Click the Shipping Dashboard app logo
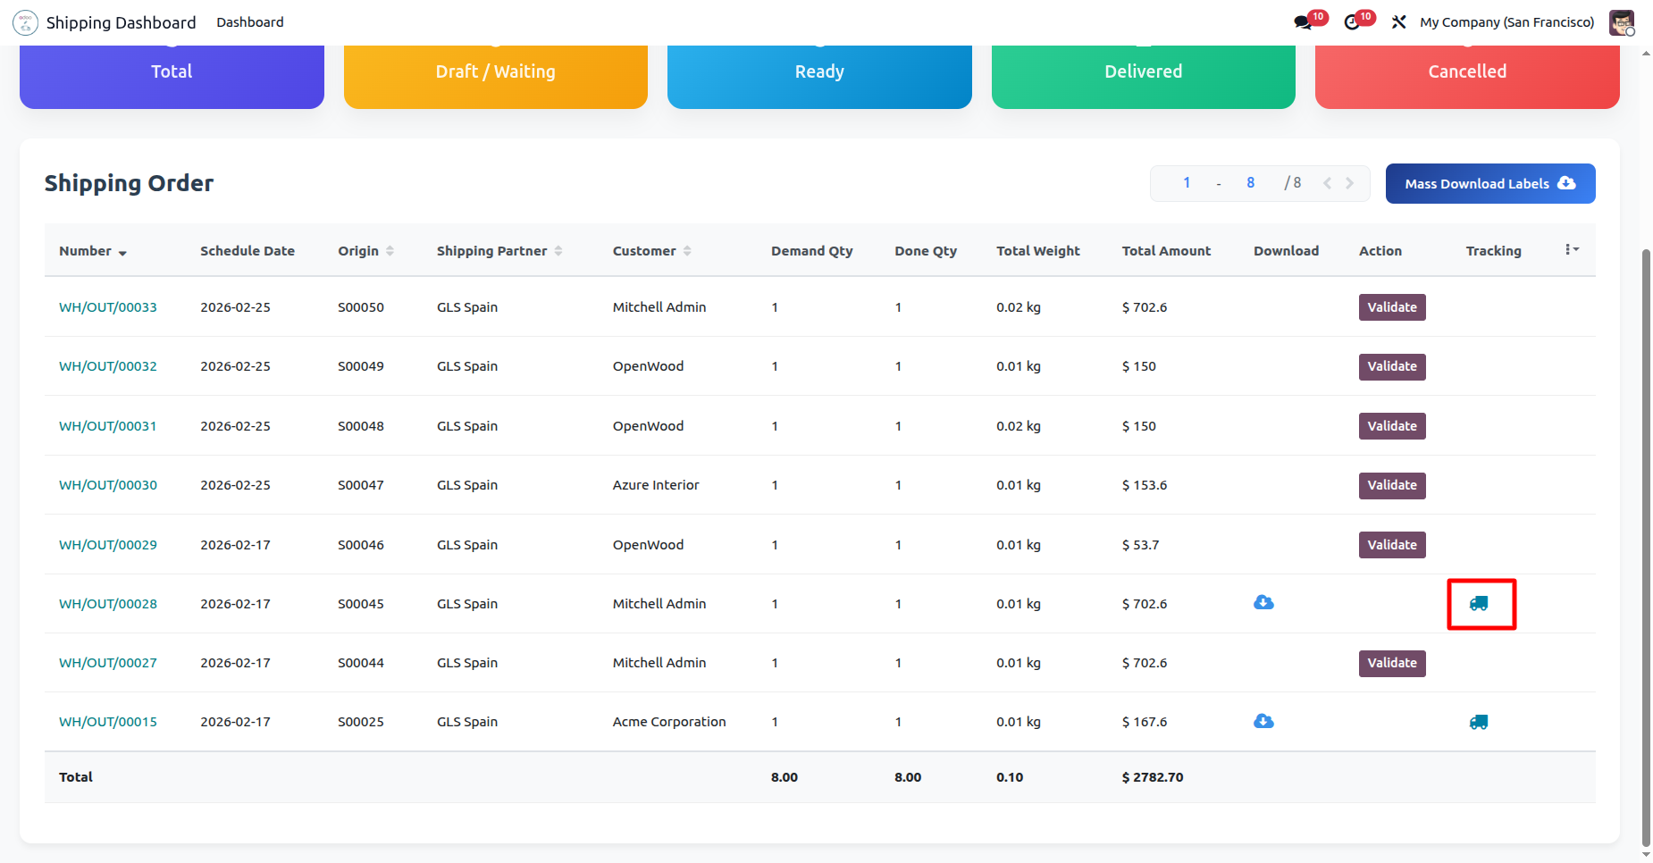 tap(26, 22)
